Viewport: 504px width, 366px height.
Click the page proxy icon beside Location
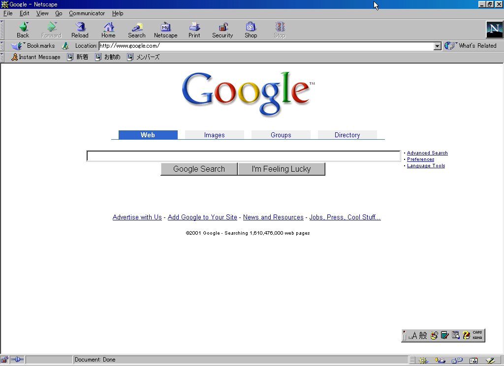click(x=65, y=46)
